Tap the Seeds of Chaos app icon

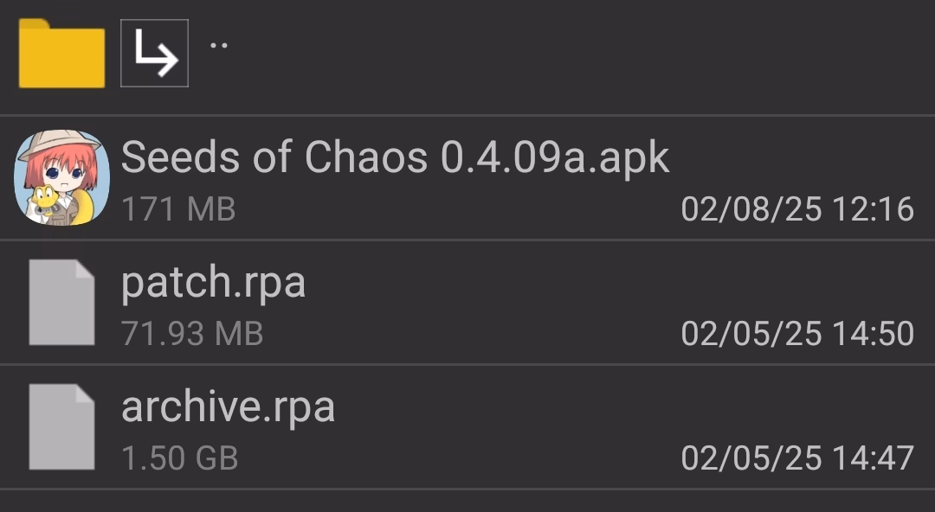[x=61, y=177]
